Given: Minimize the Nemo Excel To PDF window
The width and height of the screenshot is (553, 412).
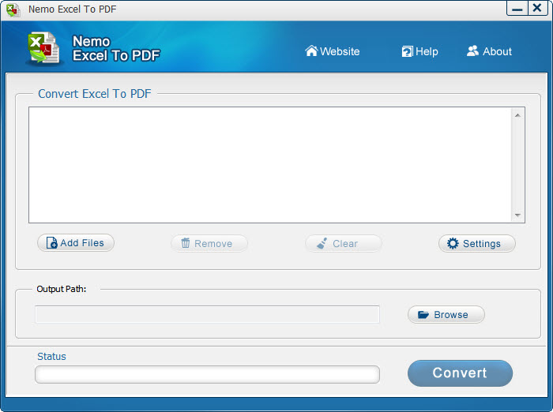Looking at the screenshot, I should click(x=517, y=8).
